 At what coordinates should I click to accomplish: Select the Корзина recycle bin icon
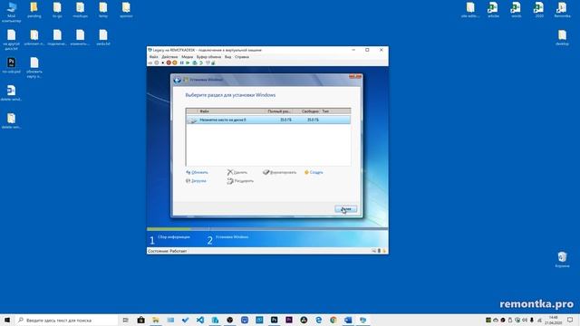(x=562, y=259)
